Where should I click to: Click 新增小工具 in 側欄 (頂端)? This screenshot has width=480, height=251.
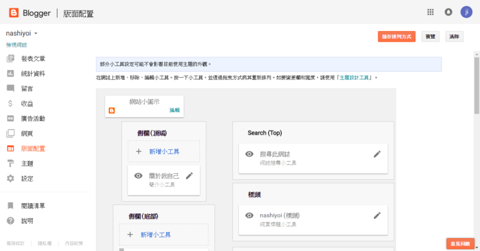pyautogui.click(x=164, y=152)
